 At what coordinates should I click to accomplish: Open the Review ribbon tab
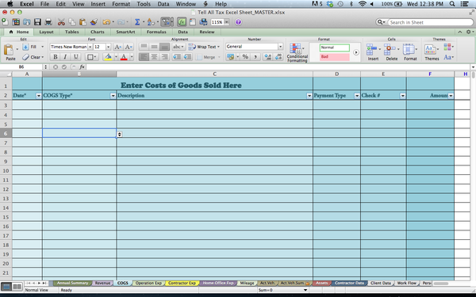pos(207,32)
